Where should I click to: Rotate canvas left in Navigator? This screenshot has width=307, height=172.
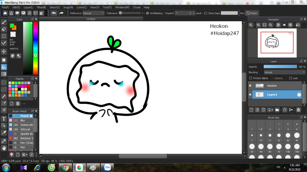(278, 25)
